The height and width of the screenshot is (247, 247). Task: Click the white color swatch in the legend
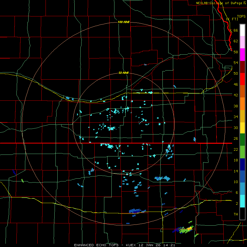(x=242, y=30)
